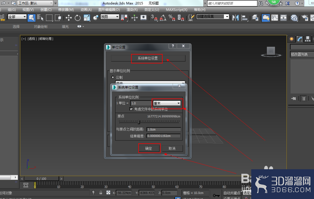
Task: Open the selection filter 'All' dropdown
Action: coord(17,17)
